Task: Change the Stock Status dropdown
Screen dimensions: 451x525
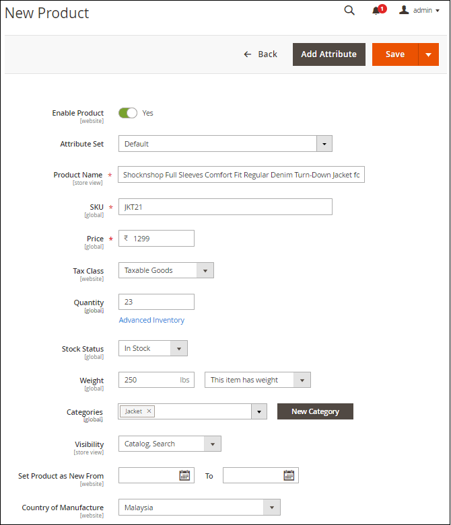Action: click(153, 348)
